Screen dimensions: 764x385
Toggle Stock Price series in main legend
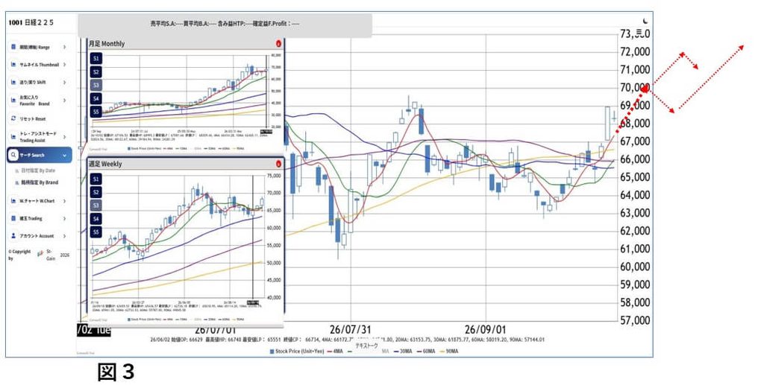[297, 351]
